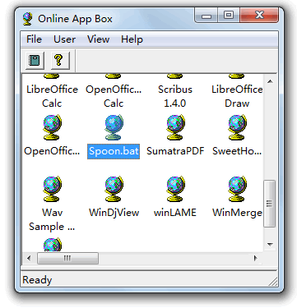Click the WinDjView text label
Screen dimensions: 297x308
coord(114,213)
